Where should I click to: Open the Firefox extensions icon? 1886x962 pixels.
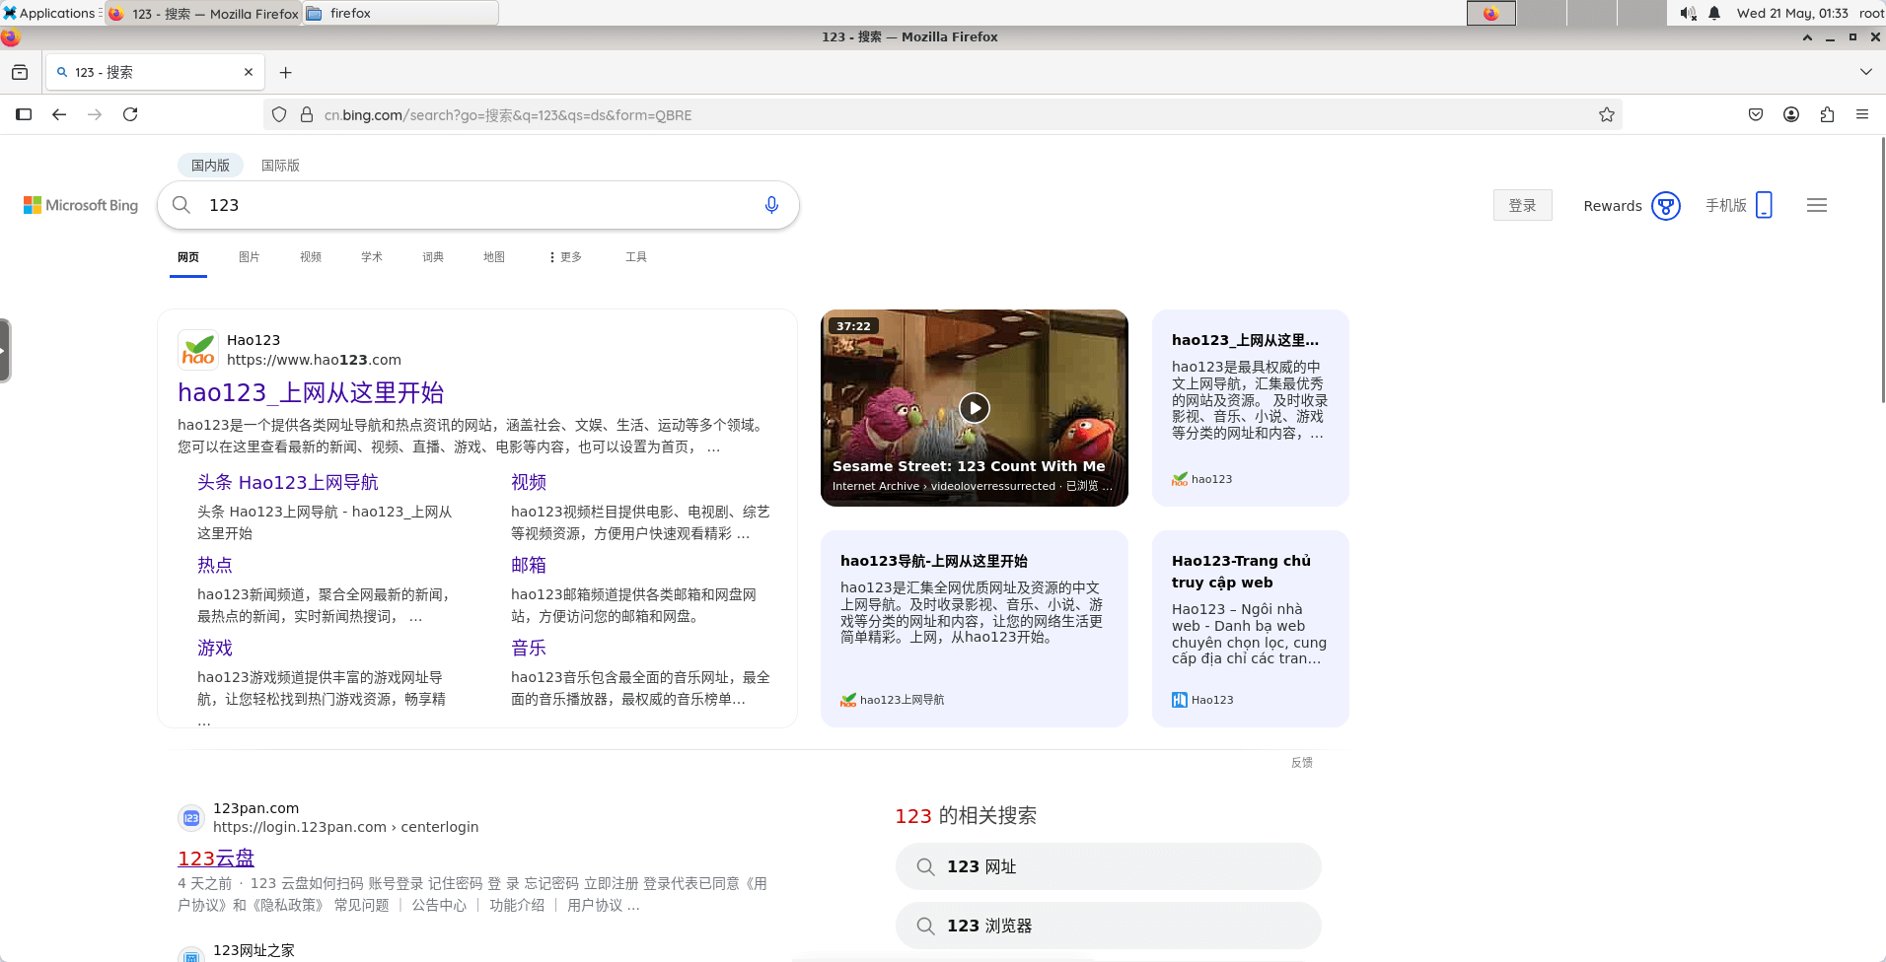1827,114
